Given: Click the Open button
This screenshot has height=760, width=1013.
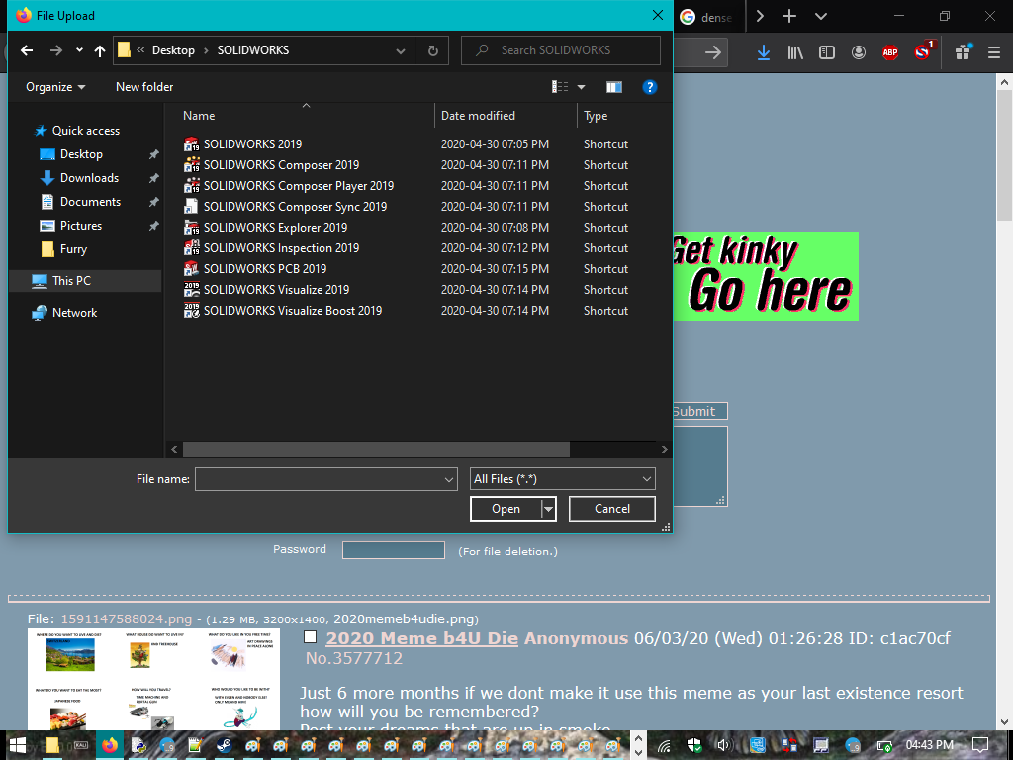Looking at the screenshot, I should (x=506, y=509).
